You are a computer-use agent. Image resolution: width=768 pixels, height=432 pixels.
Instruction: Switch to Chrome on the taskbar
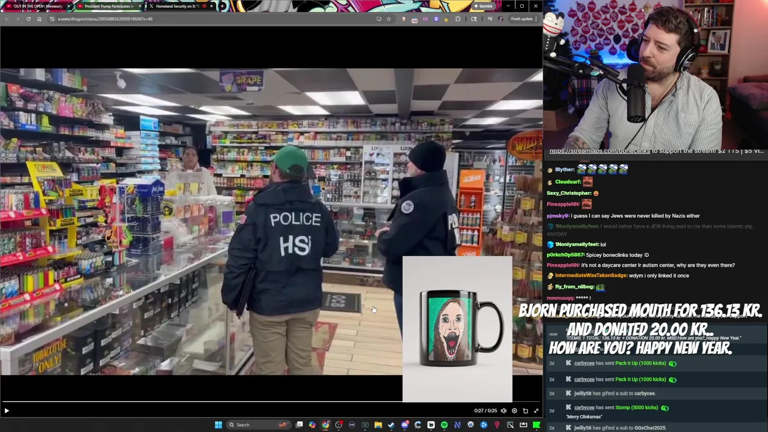pos(326,425)
